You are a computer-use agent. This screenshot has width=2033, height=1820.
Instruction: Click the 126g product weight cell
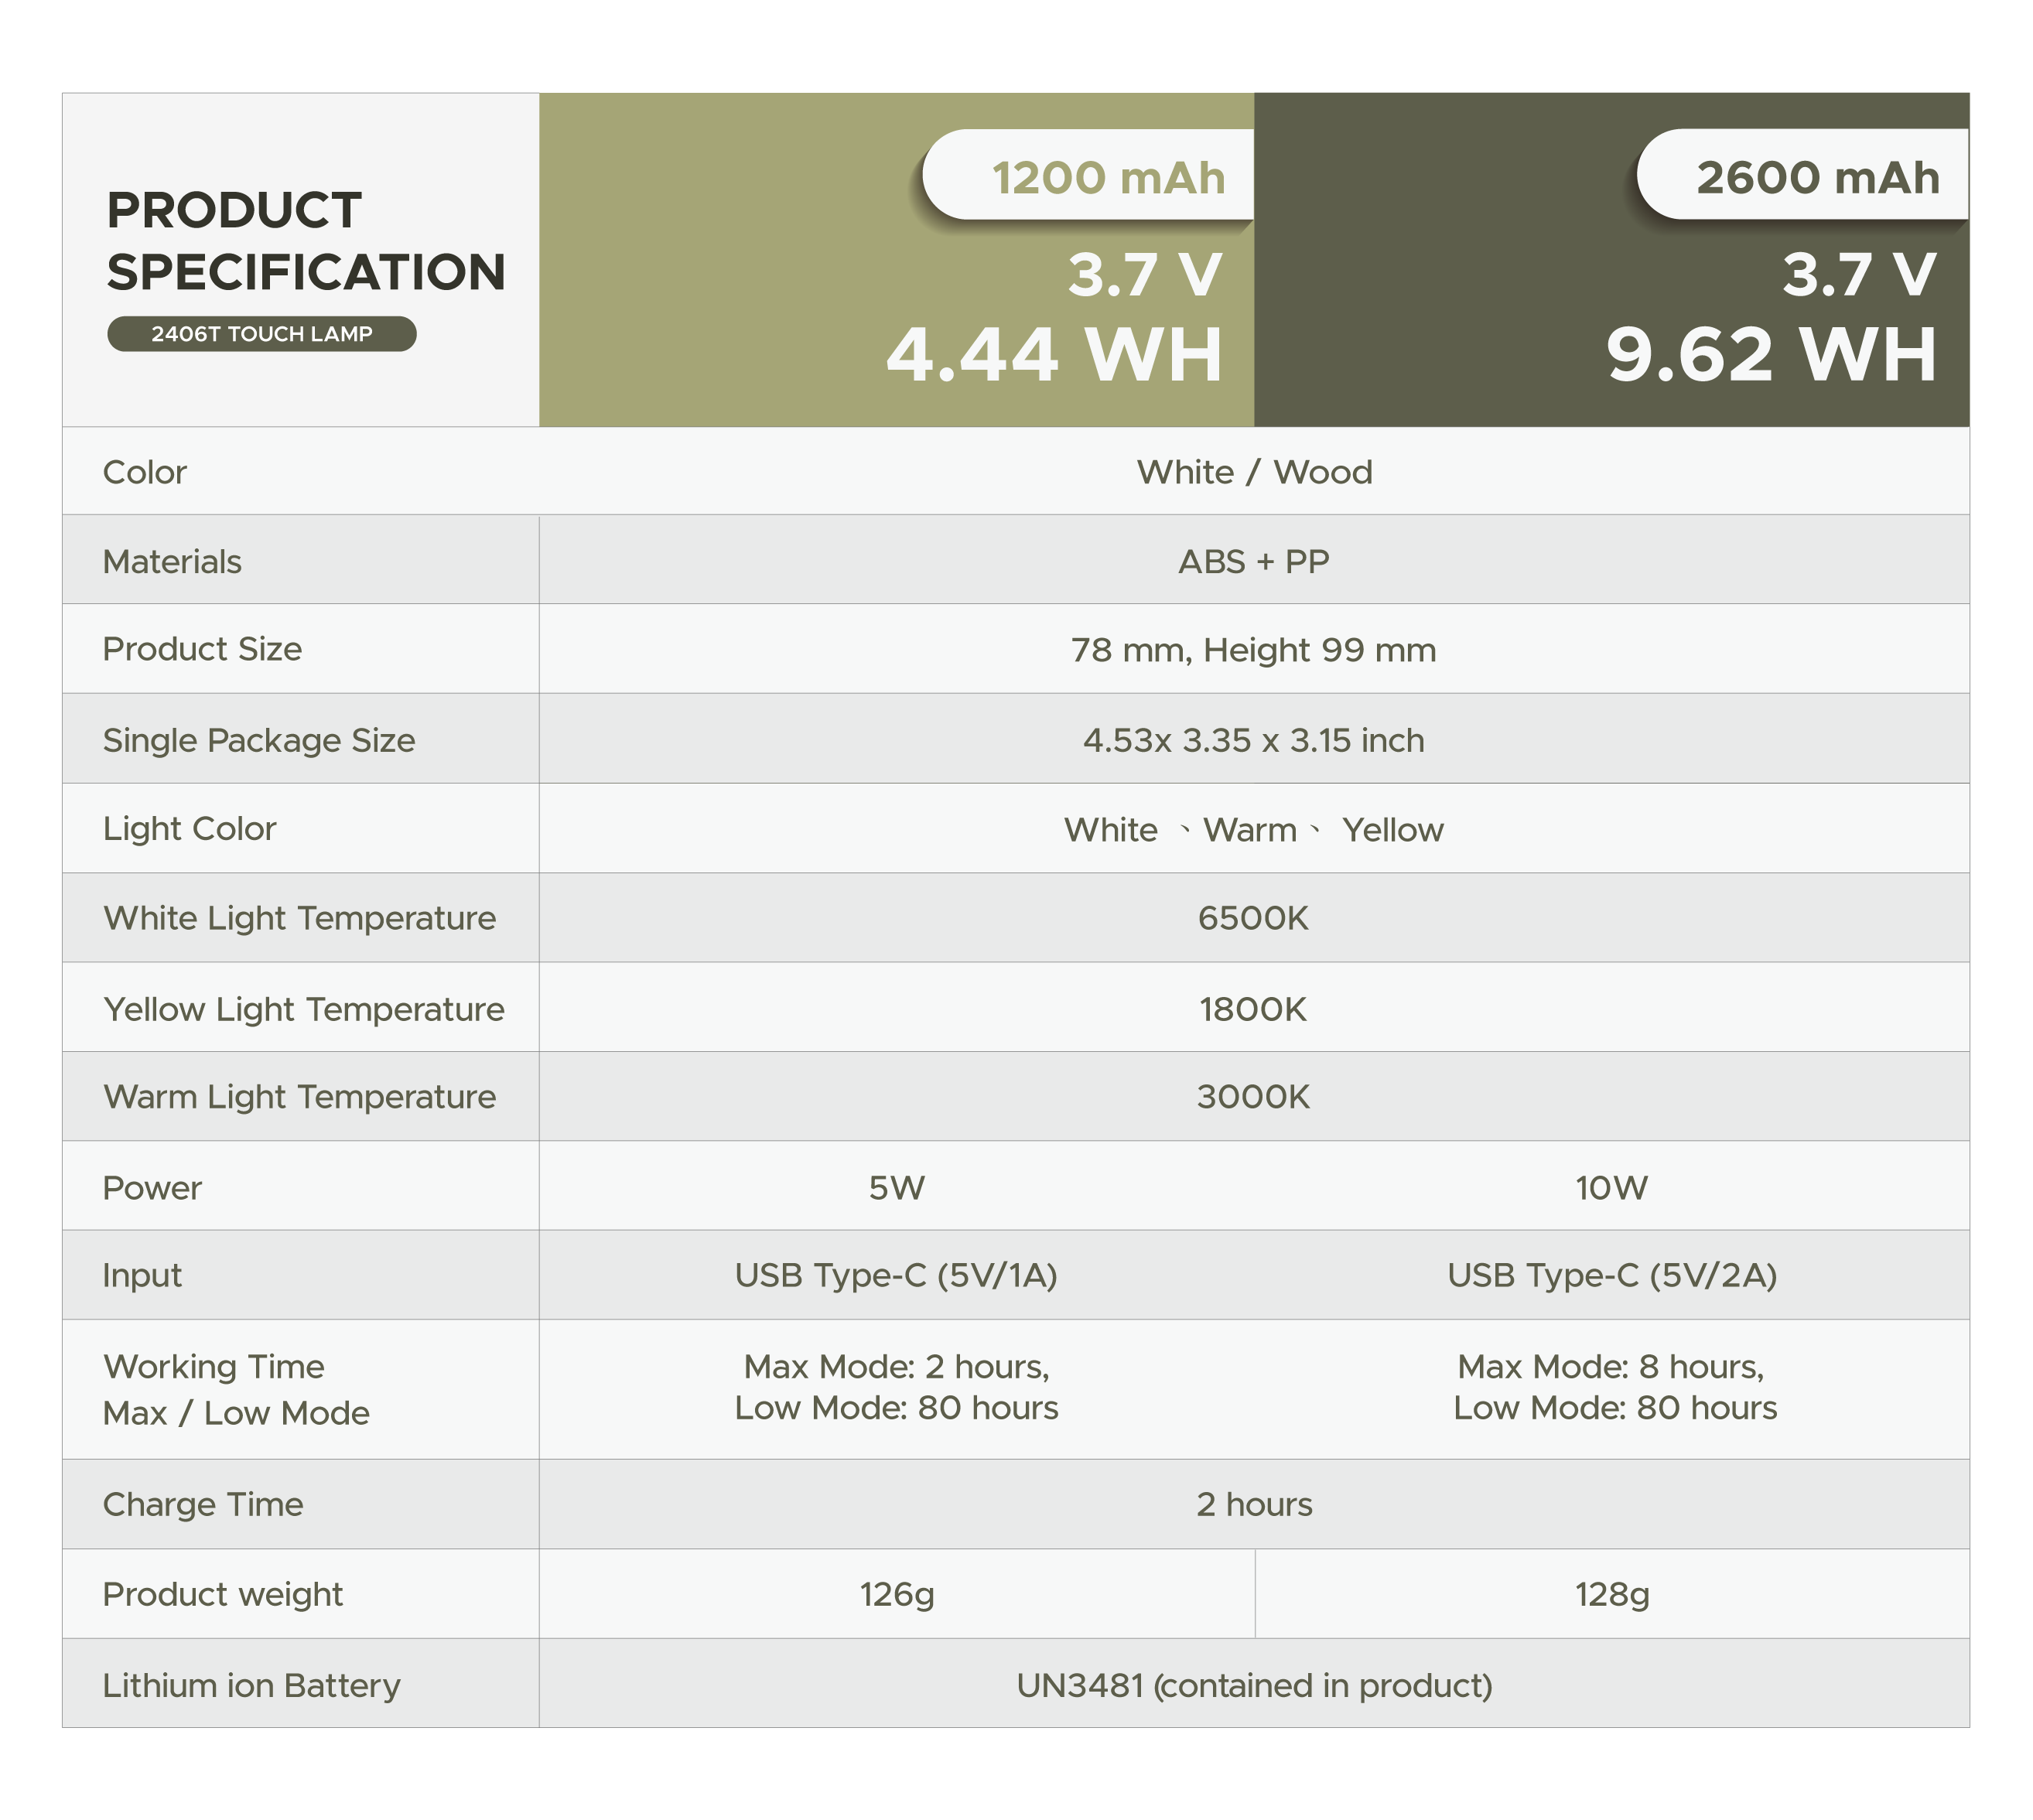897,1594
